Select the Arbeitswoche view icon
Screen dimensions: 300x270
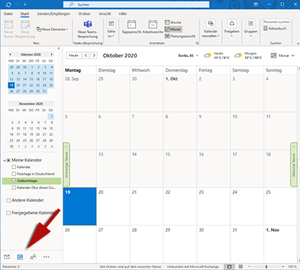152,25
